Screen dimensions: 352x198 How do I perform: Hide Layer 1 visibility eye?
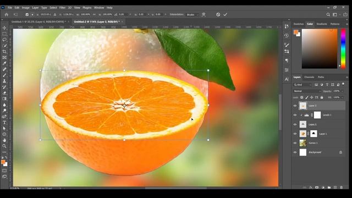295,134
